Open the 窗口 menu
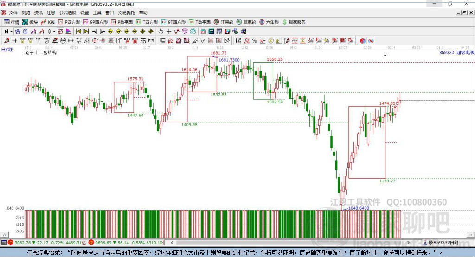This screenshot has width=475, height=257. pos(109,13)
